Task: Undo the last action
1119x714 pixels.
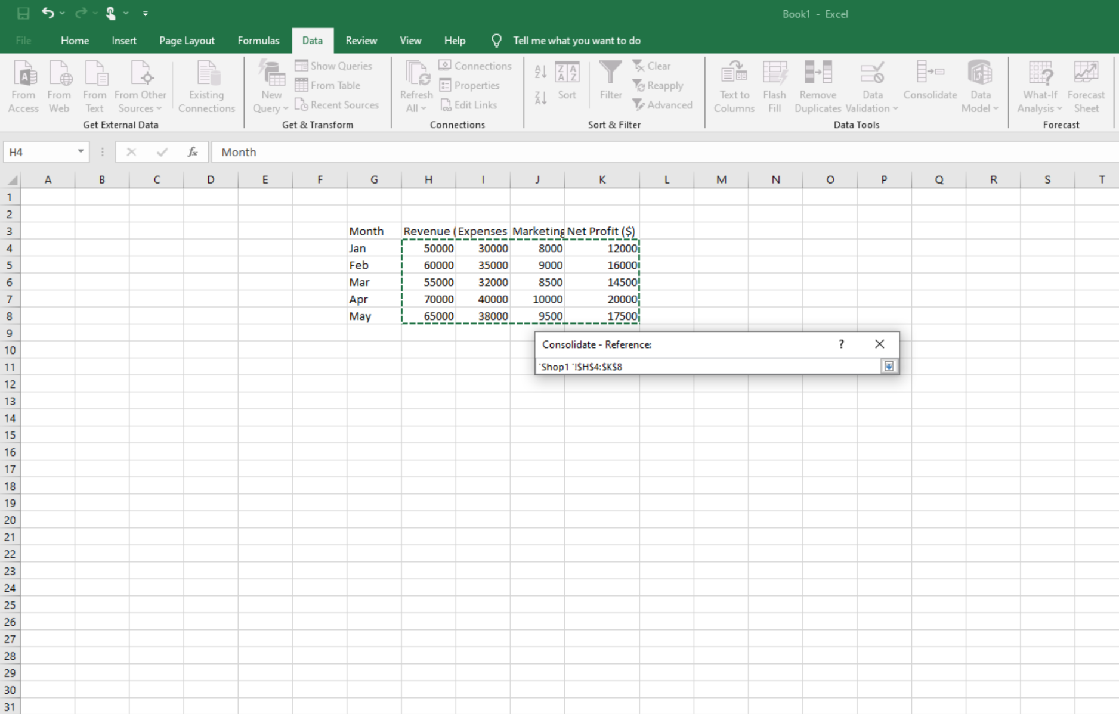Action: click(48, 13)
